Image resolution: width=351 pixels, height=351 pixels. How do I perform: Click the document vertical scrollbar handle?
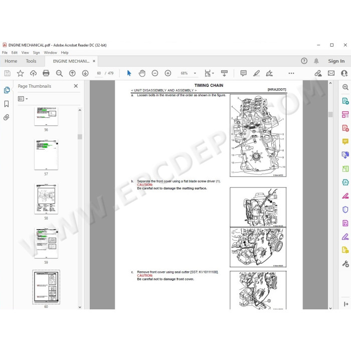click(330, 114)
